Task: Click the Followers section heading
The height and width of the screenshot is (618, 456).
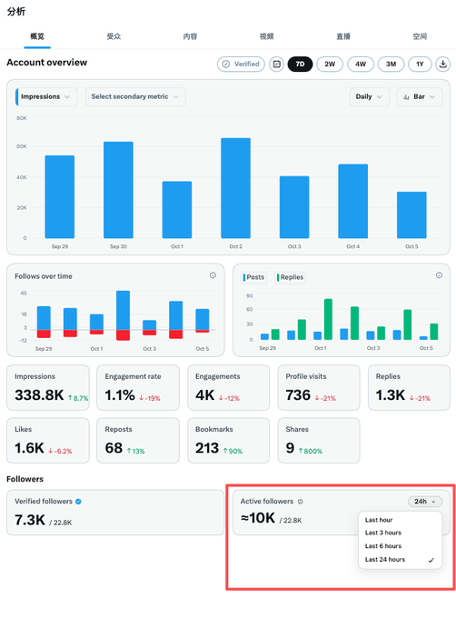Action: pyautogui.click(x=25, y=479)
